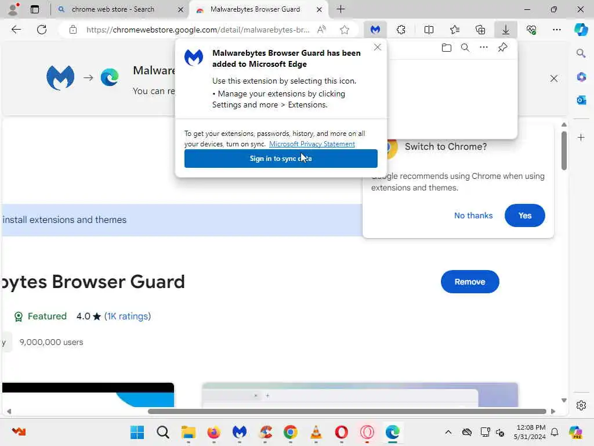Launch Firefox from taskbar
The width and height of the screenshot is (594, 446).
(213, 432)
